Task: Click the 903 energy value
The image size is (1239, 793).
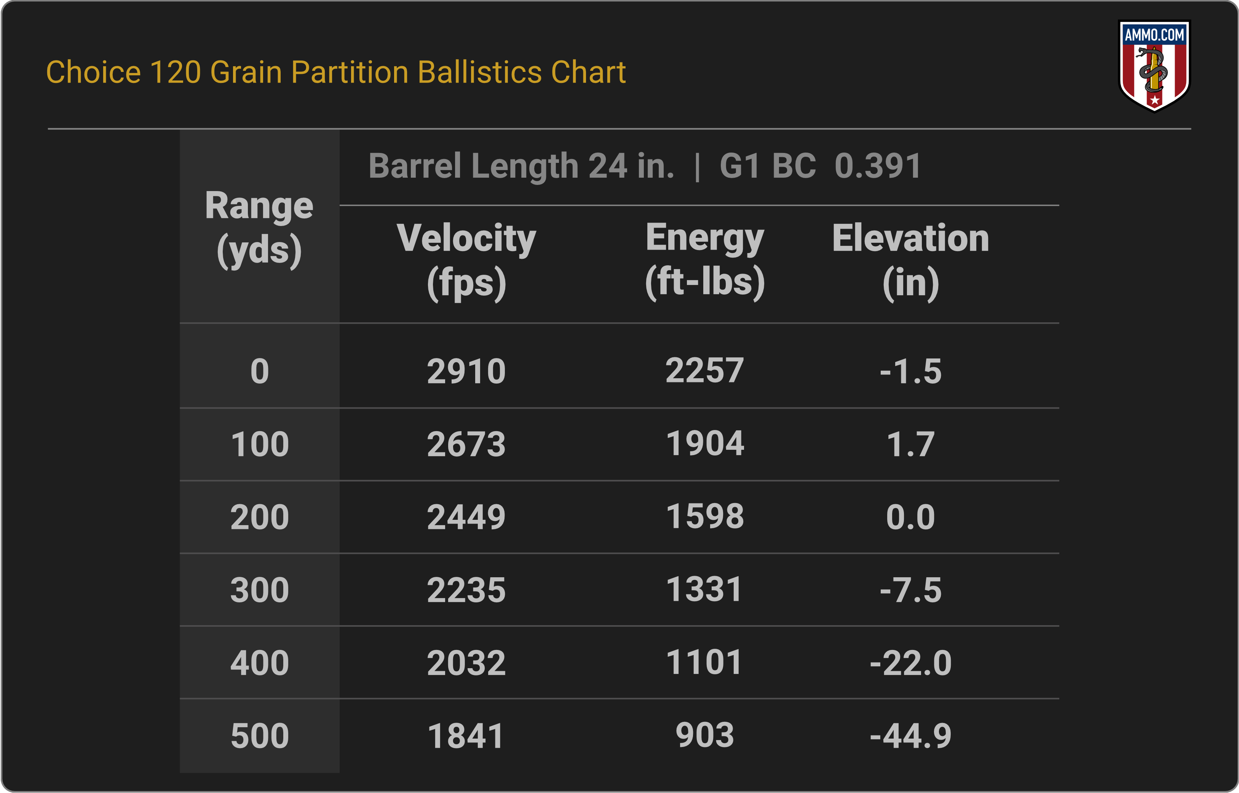Action: point(705,735)
